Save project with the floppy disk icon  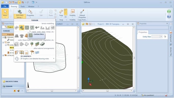coord(13,2)
